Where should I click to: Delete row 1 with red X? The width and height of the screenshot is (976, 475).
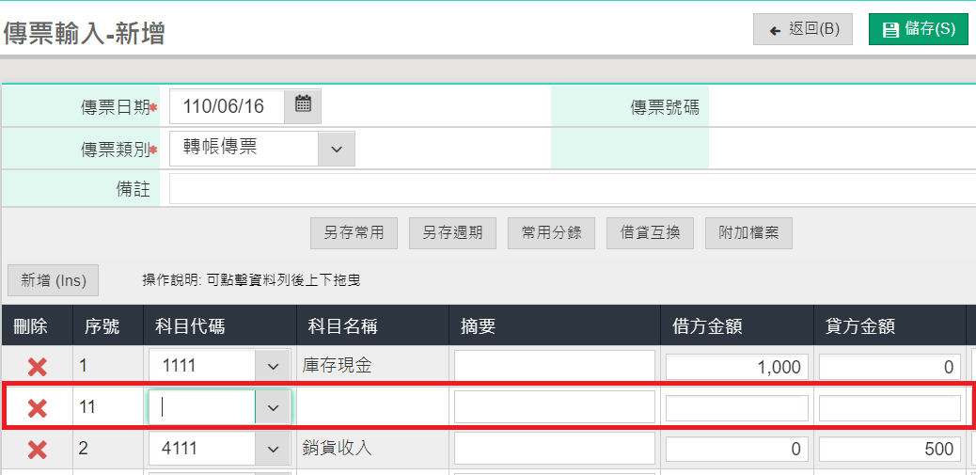(x=38, y=366)
